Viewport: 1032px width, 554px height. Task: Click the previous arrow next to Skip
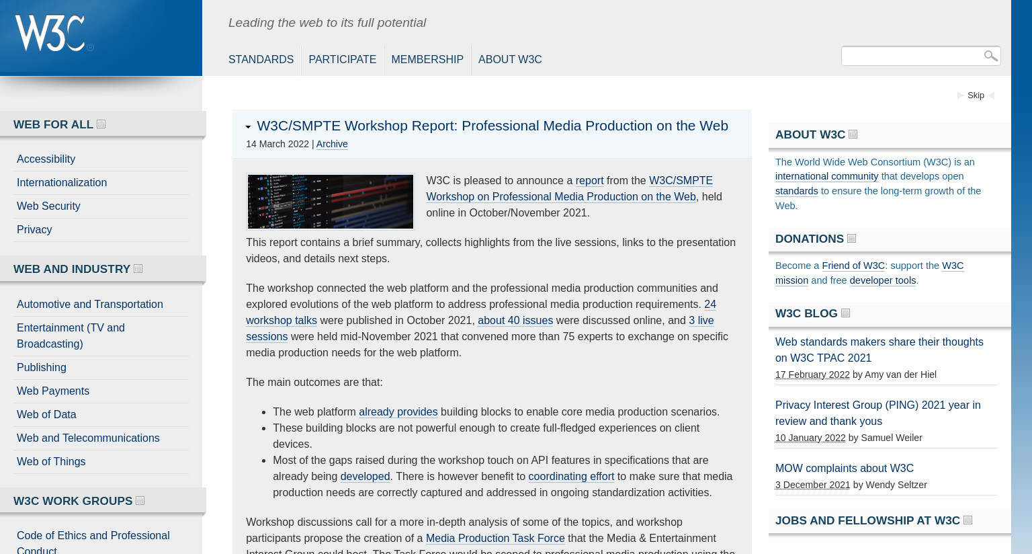click(961, 95)
